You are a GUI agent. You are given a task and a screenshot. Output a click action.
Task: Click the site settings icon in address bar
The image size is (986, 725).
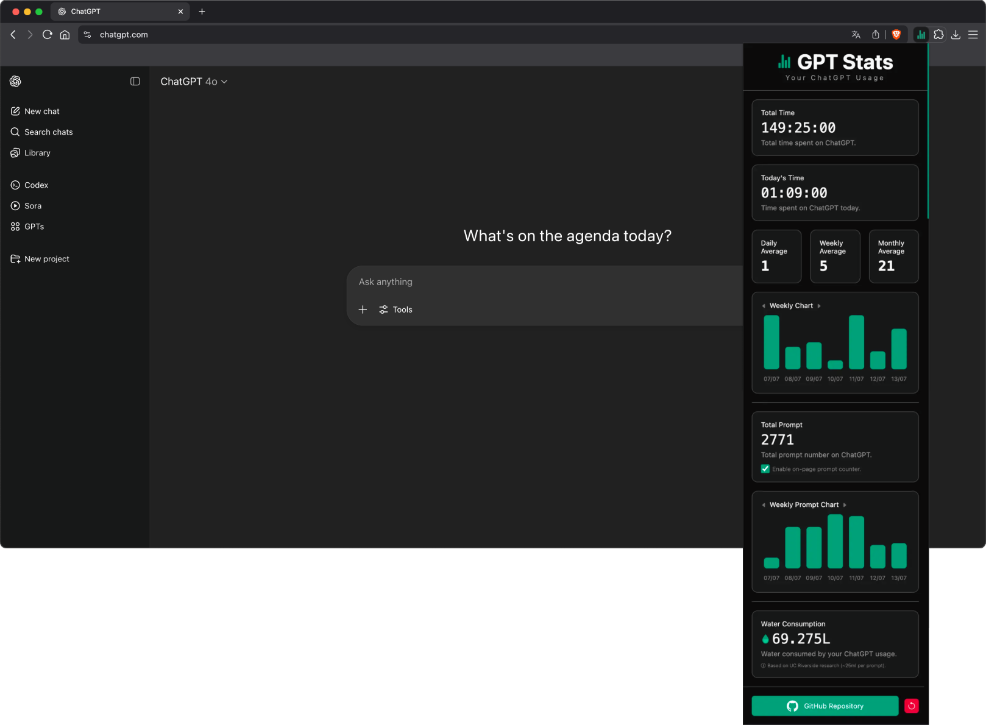[x=88, y=35]
